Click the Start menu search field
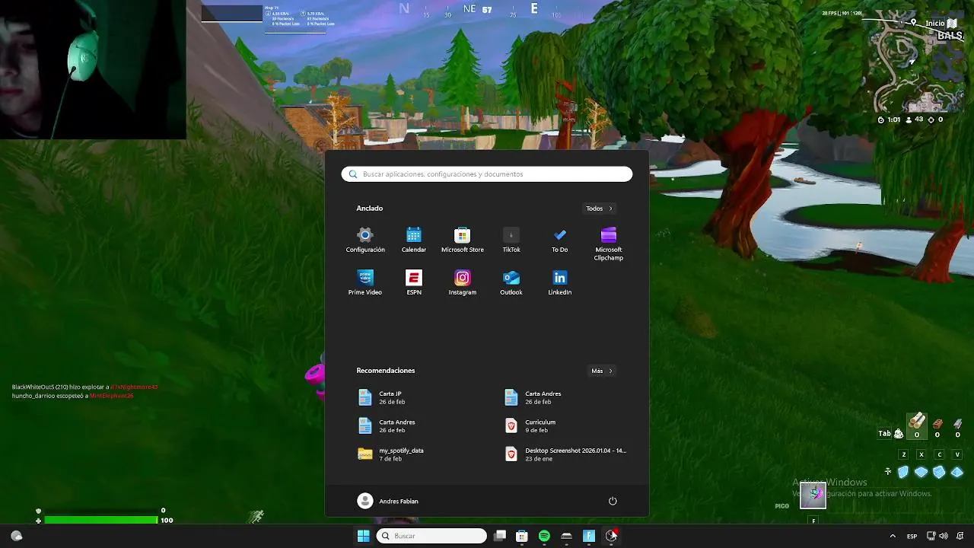The image size is (974, 548). pyautogui.click(x=487, y=174)
